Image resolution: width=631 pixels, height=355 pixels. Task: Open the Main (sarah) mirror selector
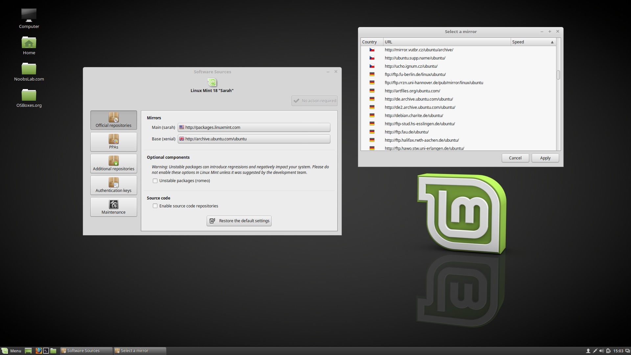pos(254,127)
